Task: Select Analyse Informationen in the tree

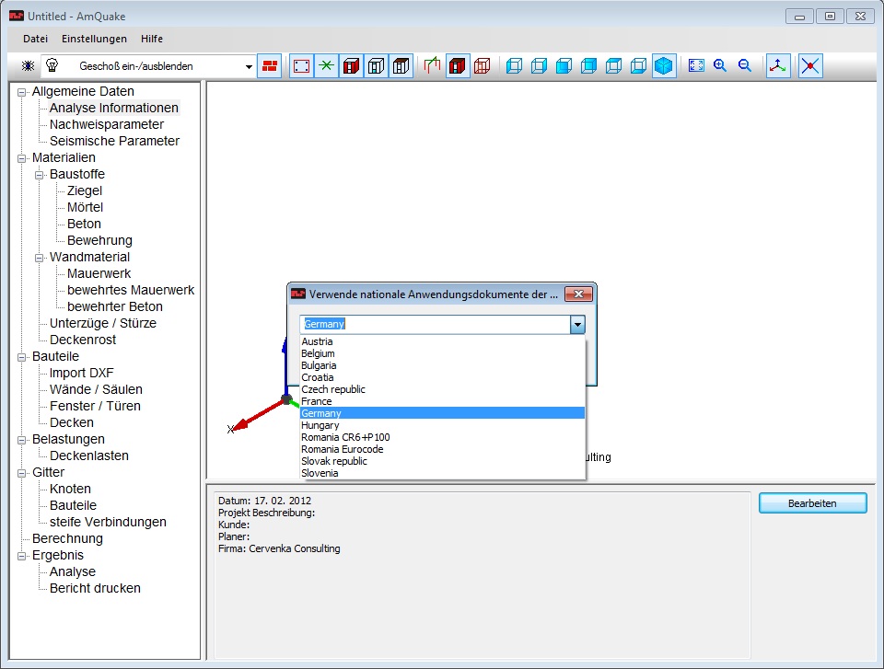Action: coord(114,109)
